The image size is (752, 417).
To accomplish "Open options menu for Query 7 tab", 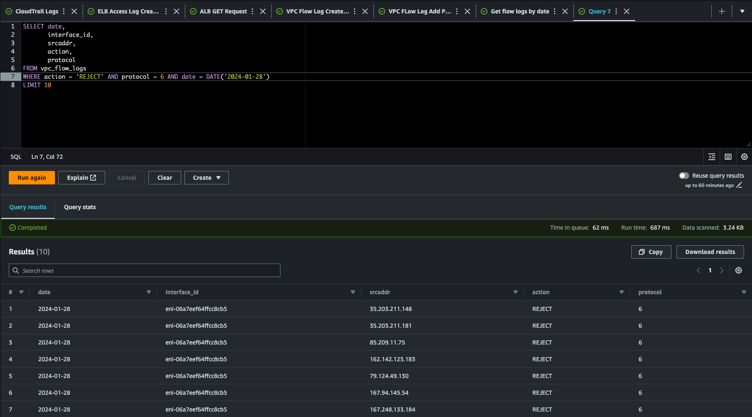I will [x=616, y=11].
